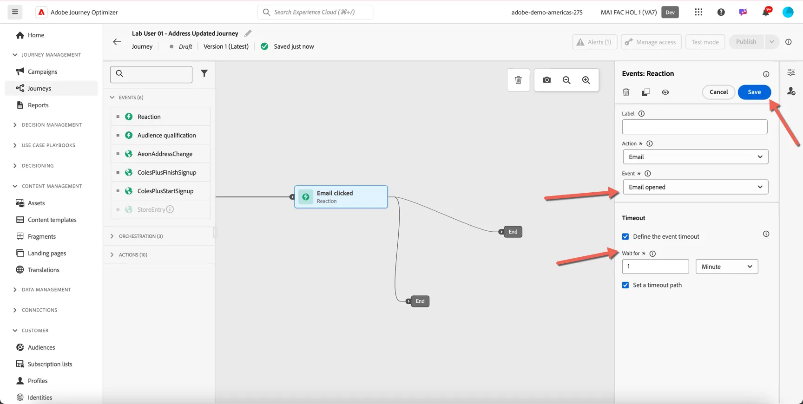Go back using the left arrow
This screenshot has width=803, height=404.
point(117,42)
